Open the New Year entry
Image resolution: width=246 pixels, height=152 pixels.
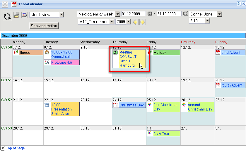(x=163, y=133)
